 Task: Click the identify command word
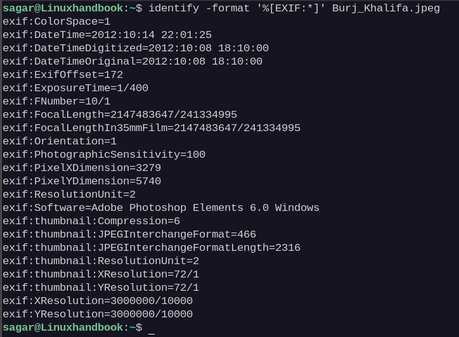pos(174,8)
